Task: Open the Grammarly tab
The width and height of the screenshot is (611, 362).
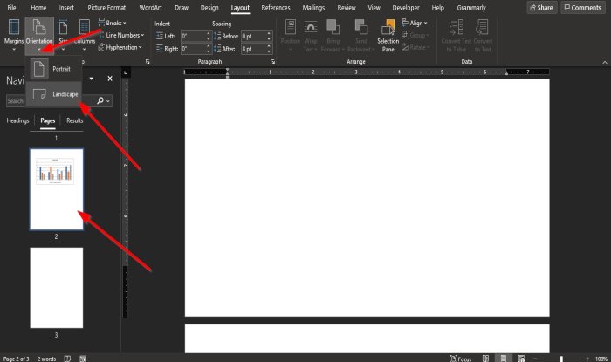Action: click(471, 7)
